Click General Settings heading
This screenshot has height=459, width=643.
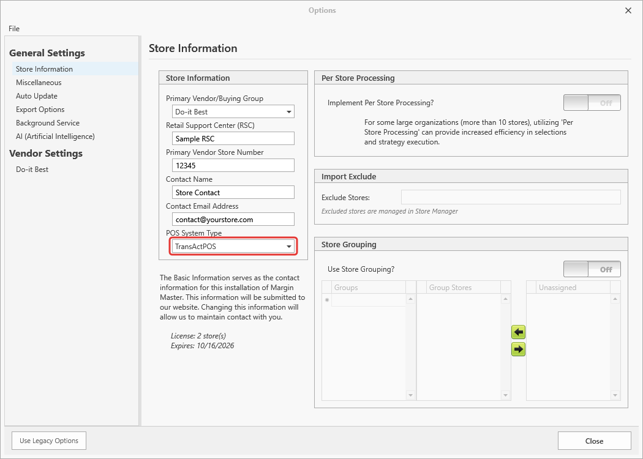[x=47, y=53]
